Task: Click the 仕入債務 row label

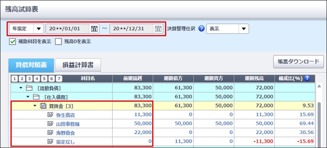Action: pos(56,97)
